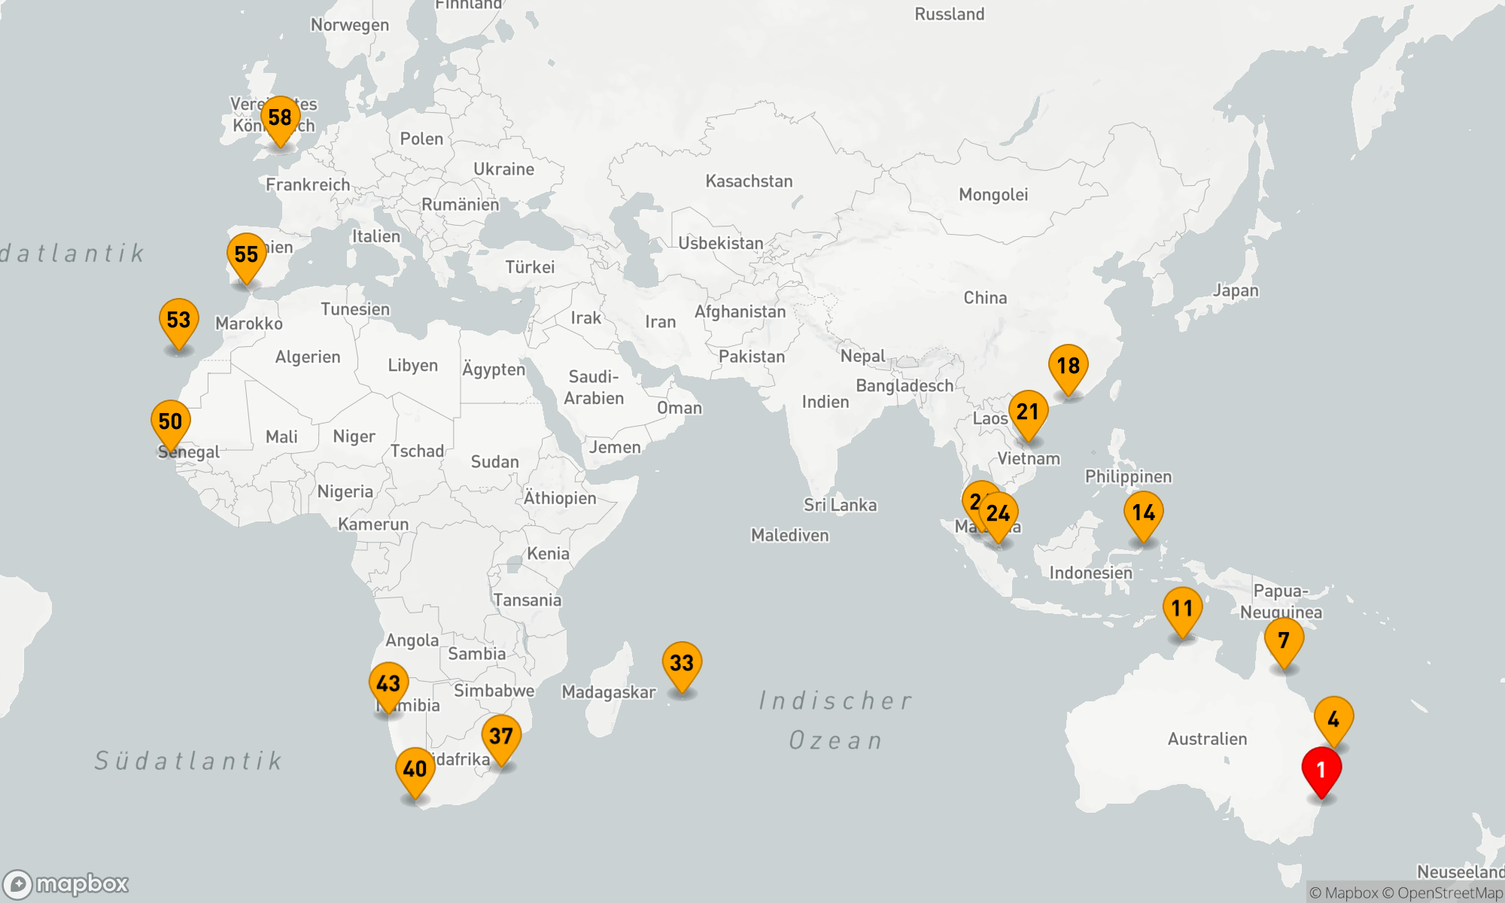Click marker 21 near Vietnam
Viewport: 1505px width, 903px height.
1028,412
